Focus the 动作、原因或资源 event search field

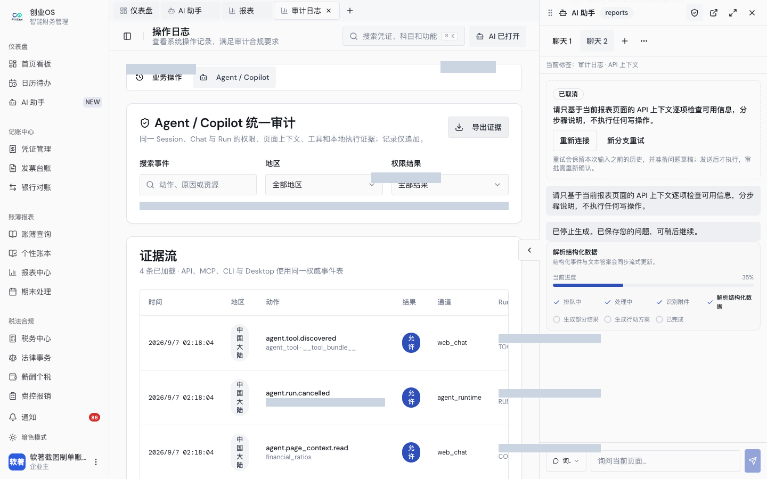198,185
